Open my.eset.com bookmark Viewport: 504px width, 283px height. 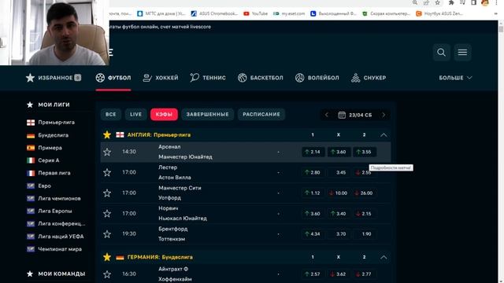click(x=289, y=13)
